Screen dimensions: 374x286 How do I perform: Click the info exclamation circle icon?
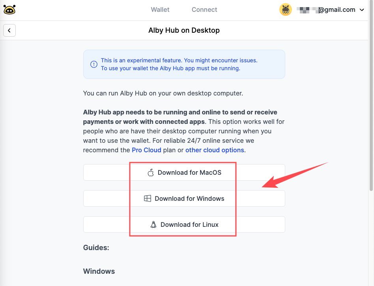(x=94, y=64)
